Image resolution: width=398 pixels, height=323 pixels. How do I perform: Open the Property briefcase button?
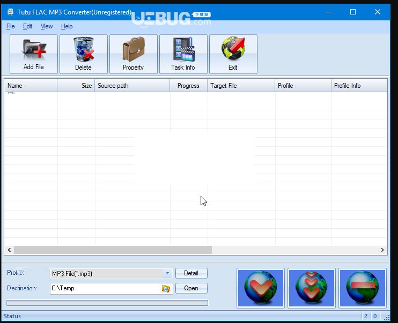pos(134,54)
